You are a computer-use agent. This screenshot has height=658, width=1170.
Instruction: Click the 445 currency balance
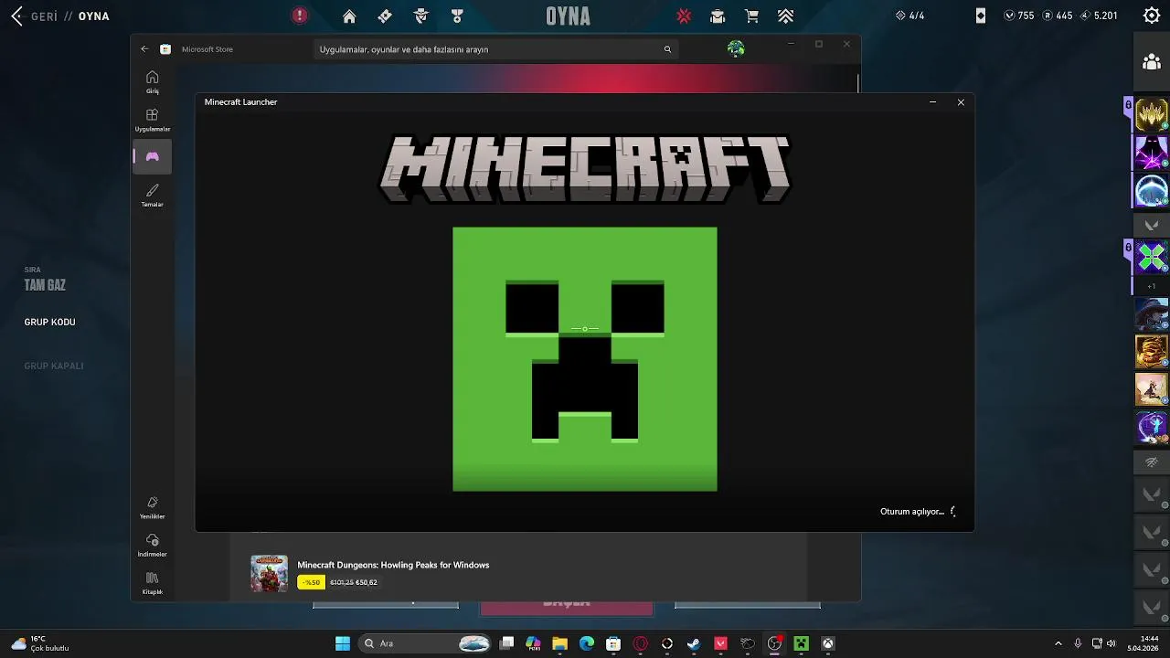(x=1058, y=16)
